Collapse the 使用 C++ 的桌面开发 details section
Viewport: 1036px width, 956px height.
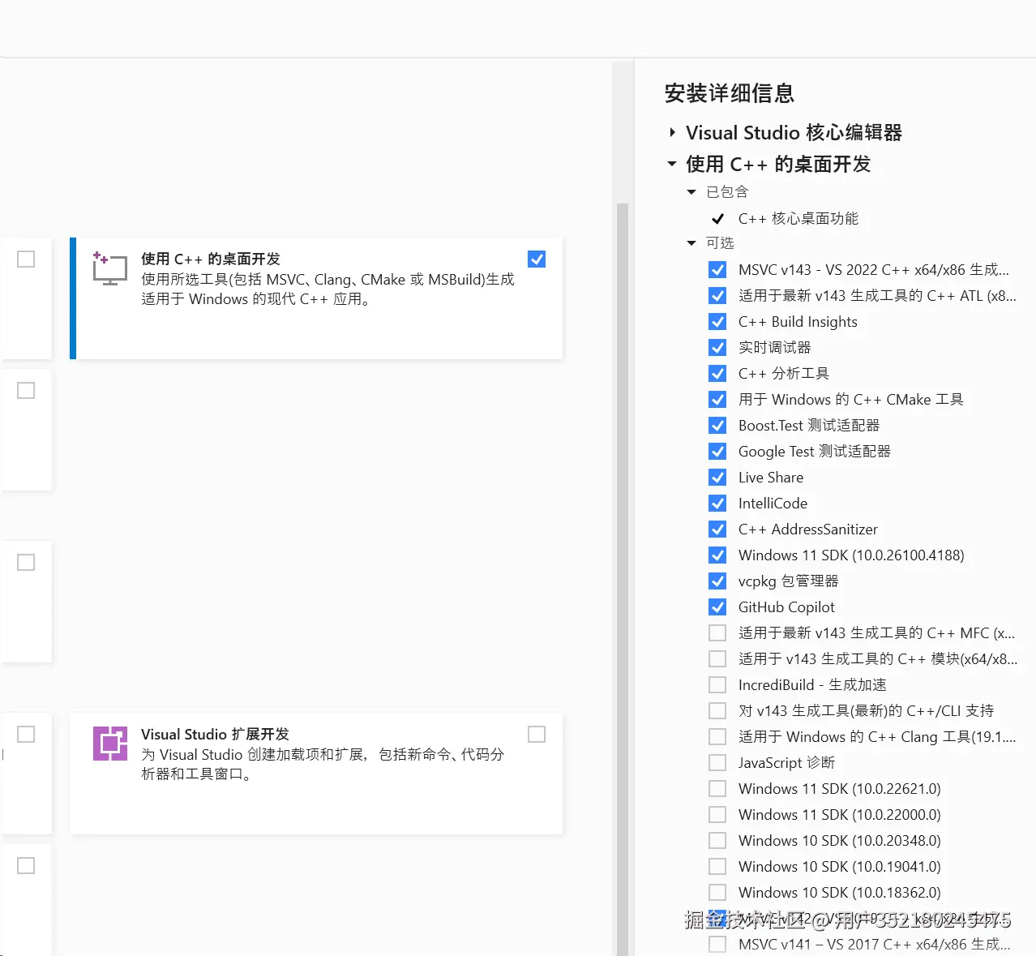(672, 164)
